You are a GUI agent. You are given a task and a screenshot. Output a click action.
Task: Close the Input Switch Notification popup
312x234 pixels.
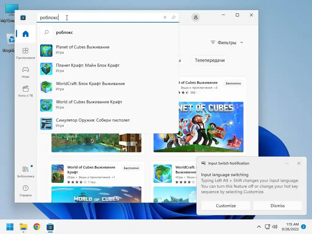(299, 163)
